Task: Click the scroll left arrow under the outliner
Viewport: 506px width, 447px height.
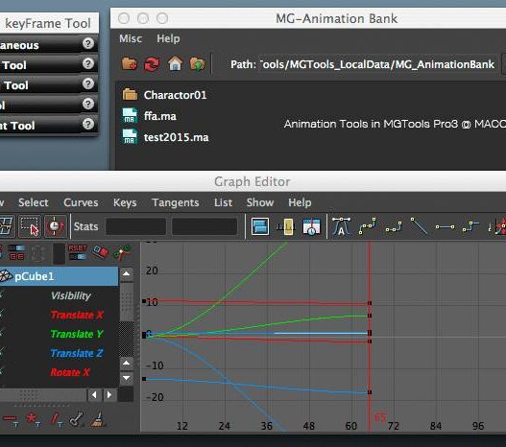Action: point(94,394)
